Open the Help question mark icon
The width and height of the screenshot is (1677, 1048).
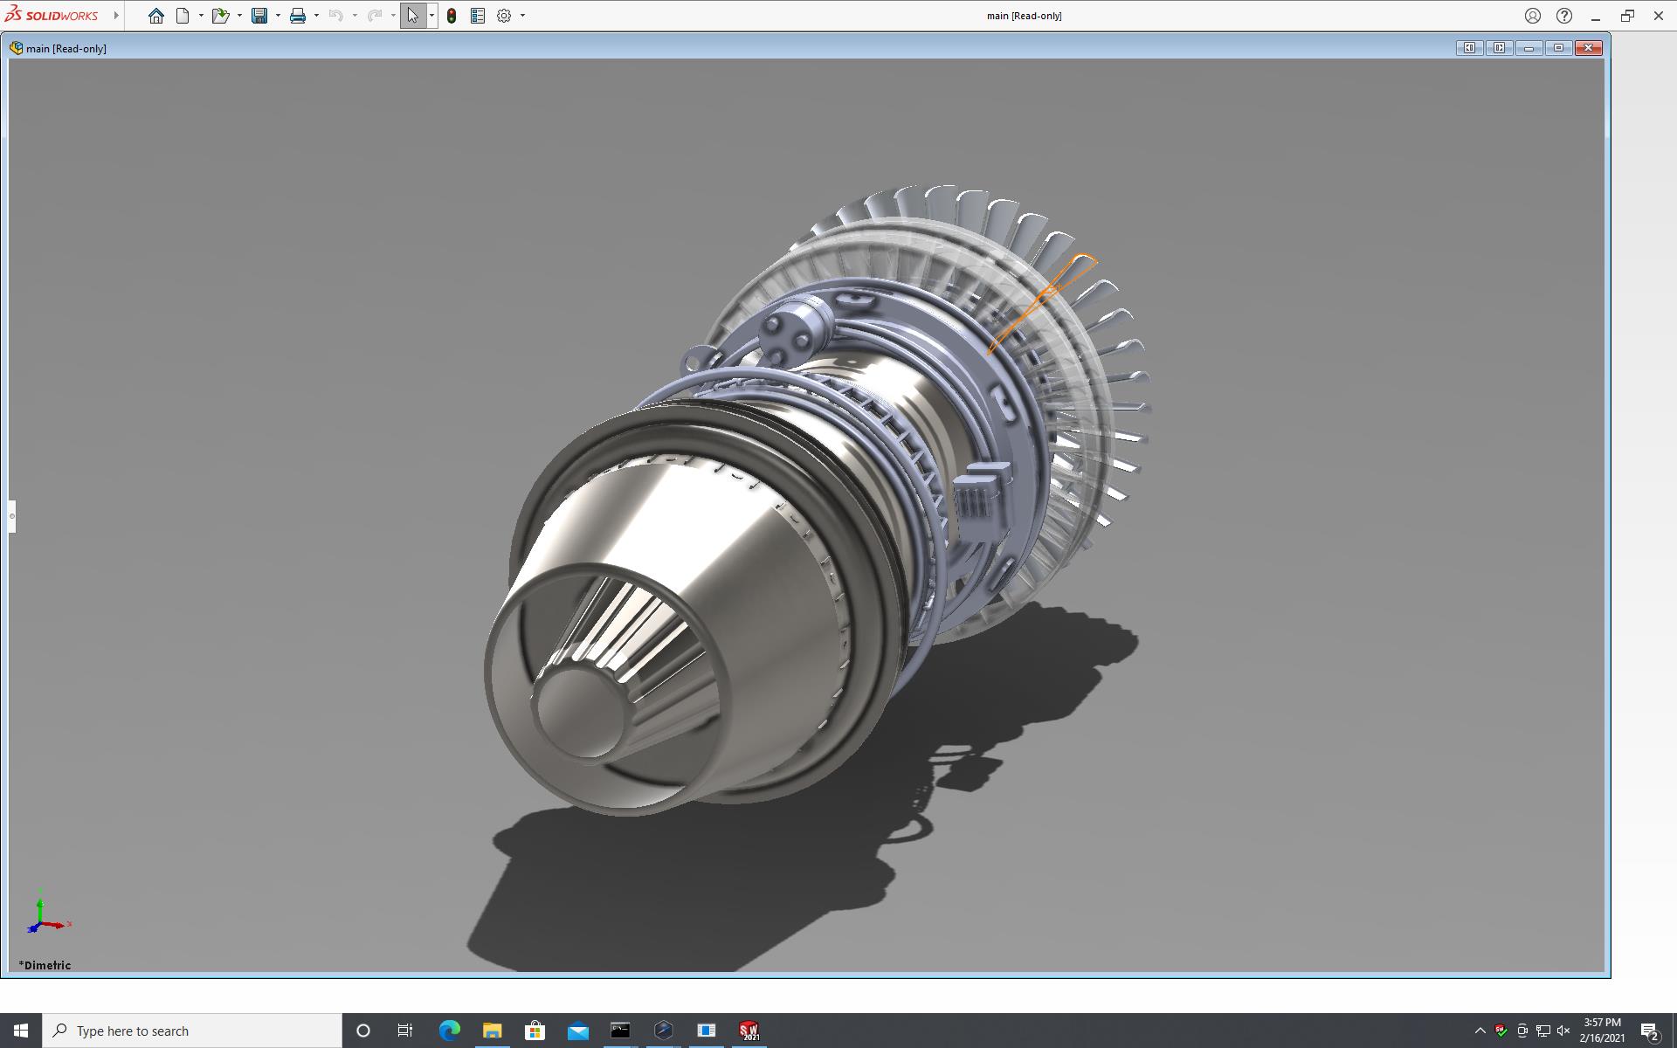point(1563,16)
